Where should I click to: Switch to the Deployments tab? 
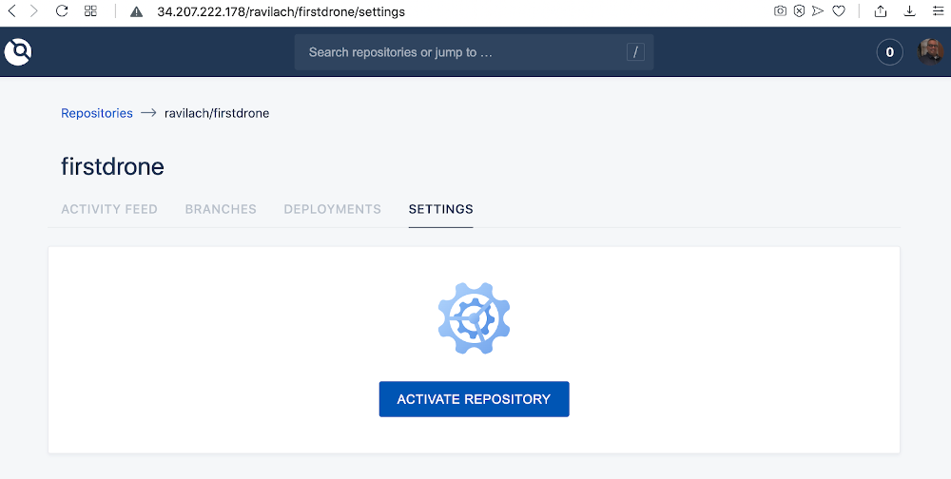[332, 209]
